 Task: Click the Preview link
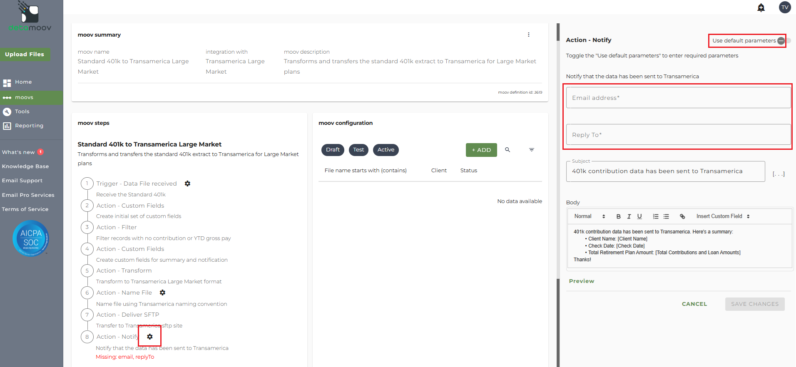[582, 281]
